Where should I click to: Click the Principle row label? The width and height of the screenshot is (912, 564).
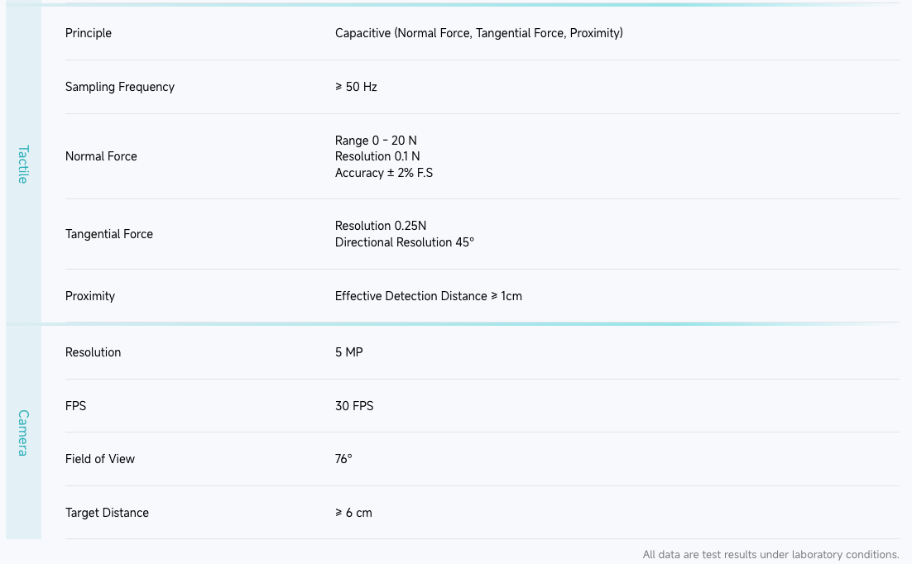tap(89, 33)
